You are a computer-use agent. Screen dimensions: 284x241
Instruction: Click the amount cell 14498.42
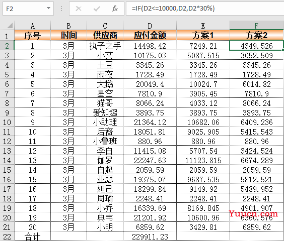[150, 45]
